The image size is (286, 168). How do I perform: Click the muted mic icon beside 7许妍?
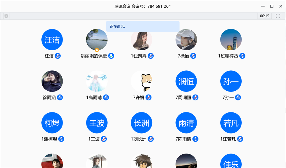pos(149,98)
